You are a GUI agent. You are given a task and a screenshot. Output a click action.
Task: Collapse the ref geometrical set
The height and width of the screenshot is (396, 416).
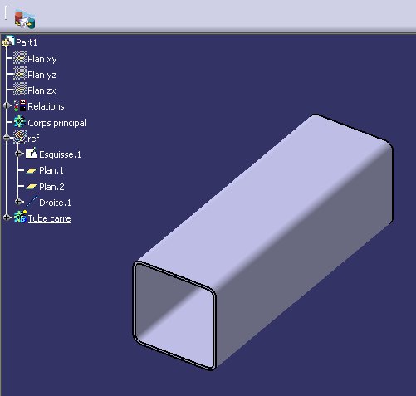coord(7,138)
